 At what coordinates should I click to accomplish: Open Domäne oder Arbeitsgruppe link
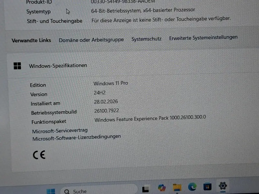[x=91, y=40]
